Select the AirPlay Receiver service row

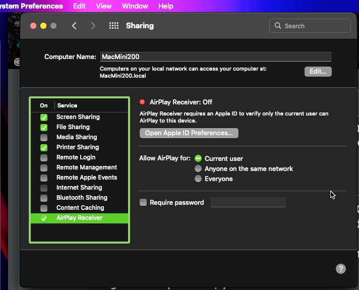pyautogui.click(x=80, y=218)
